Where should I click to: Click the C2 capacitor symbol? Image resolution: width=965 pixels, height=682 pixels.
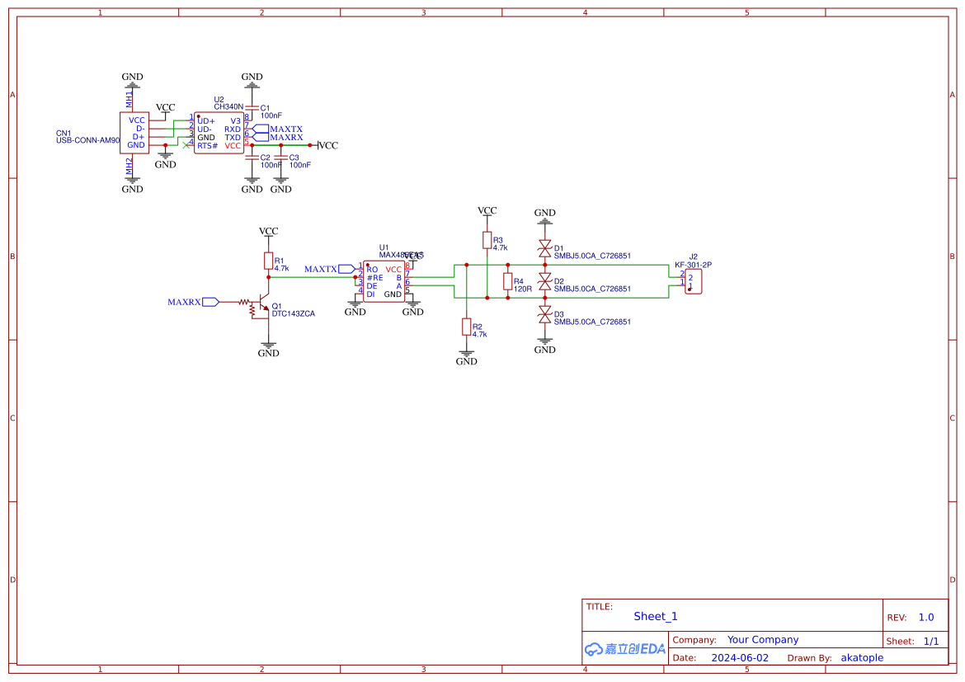pyautogui.click(x=252, y=158)
